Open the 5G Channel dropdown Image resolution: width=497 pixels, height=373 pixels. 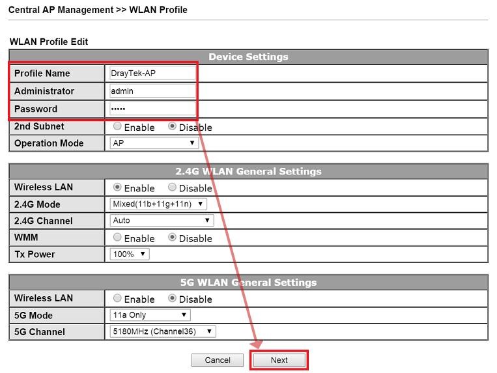(163, 332)
